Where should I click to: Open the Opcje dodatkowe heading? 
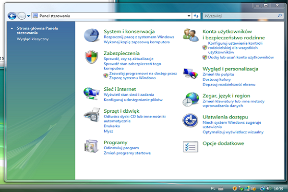[x=223, y=144]
